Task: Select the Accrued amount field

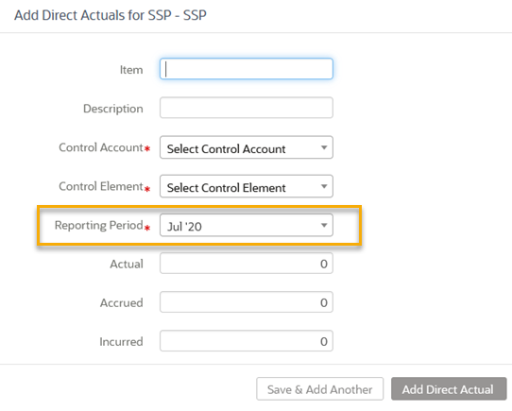Action: [247, 302]
